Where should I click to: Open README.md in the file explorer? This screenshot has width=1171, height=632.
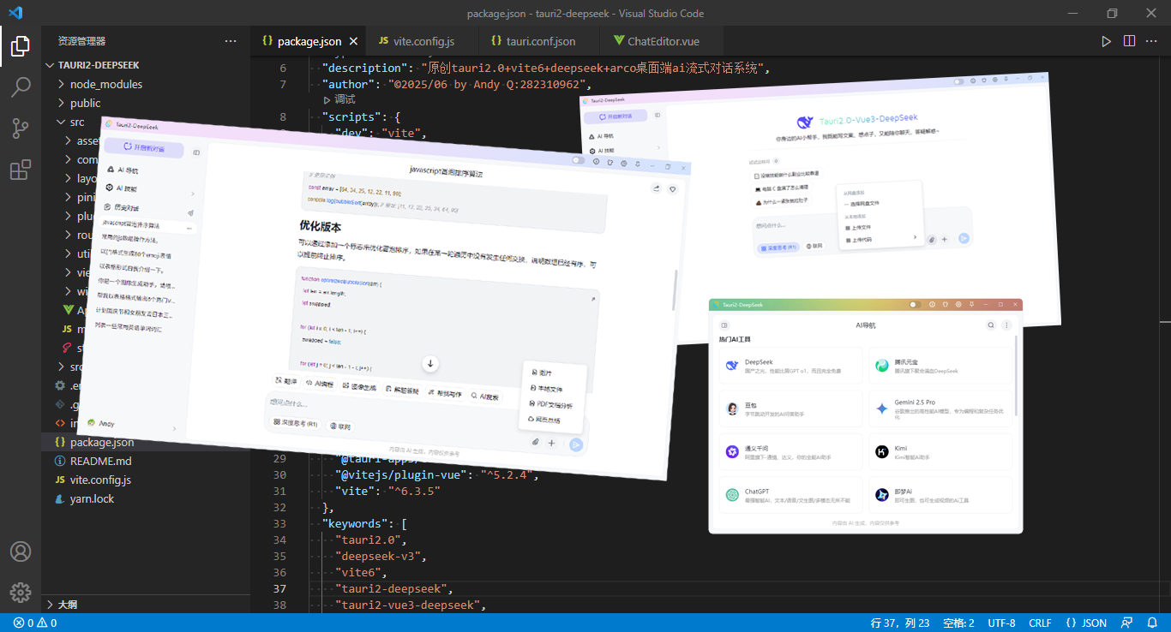pos(100,461)
